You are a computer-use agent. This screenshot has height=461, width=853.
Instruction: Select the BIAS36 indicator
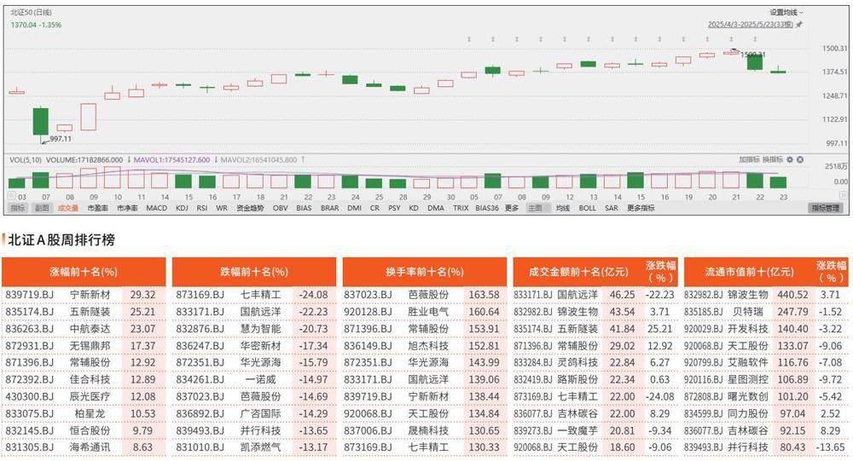tap(487, 208)
